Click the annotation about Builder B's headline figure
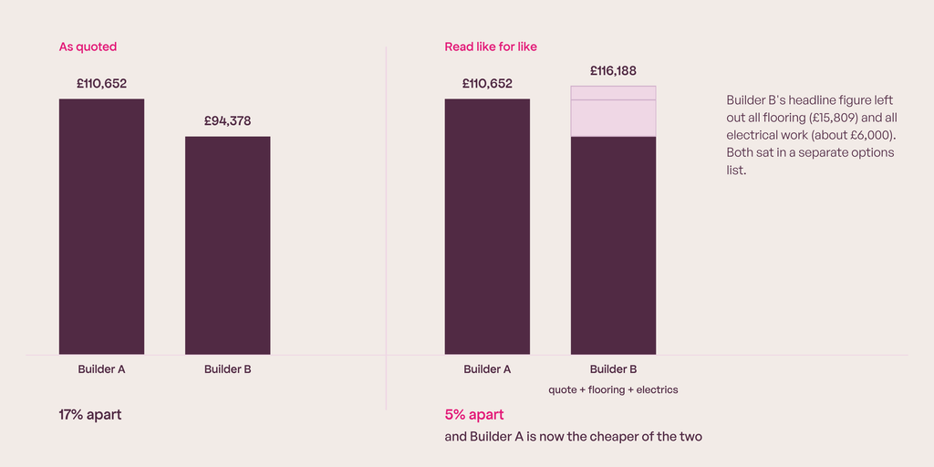This screenshot has width=934, height=467. pos(813,135)
